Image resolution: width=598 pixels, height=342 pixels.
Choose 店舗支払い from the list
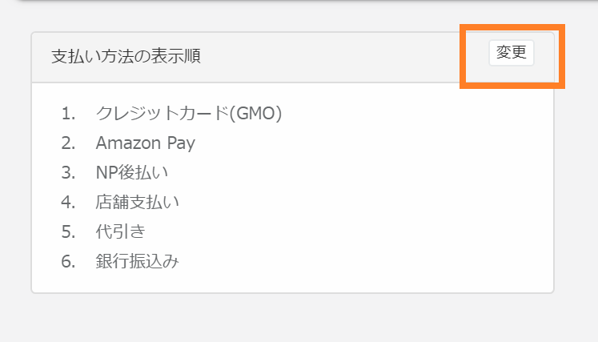pos(138,203)
